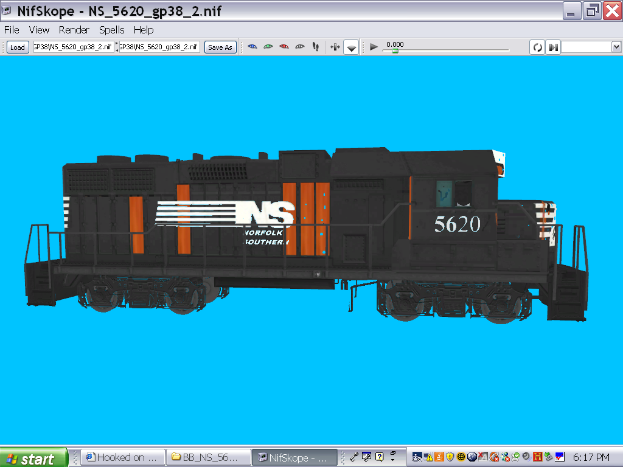
Task: Open the animation sequence combo box
Action: 591,47
